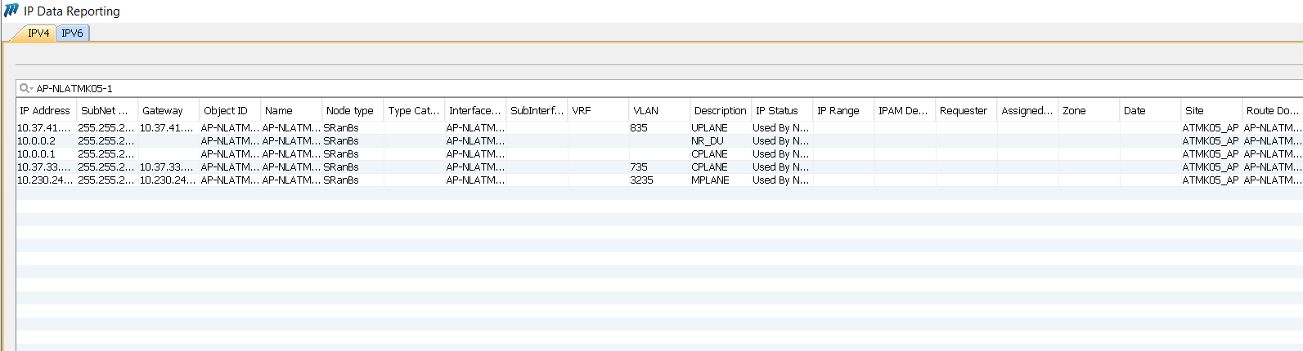The height and width of the screenshot is (351, 1303).
Task: Click the Zone column header
Action: (x=1074, y=110)
